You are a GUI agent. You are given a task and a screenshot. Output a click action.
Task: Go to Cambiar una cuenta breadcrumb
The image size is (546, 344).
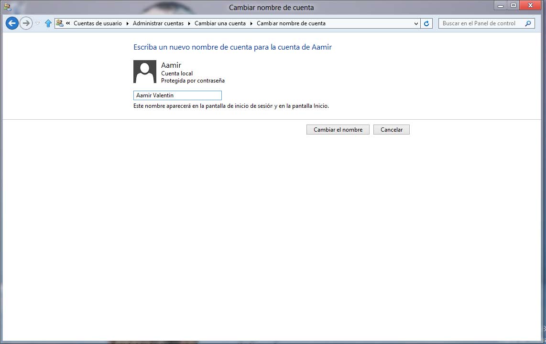(x=220, y=23)
